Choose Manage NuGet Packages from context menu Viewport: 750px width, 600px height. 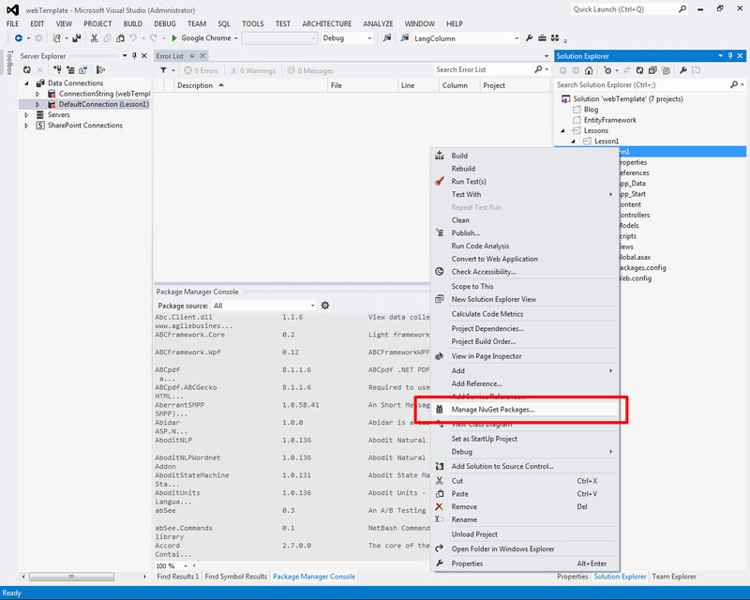point(524,410)
